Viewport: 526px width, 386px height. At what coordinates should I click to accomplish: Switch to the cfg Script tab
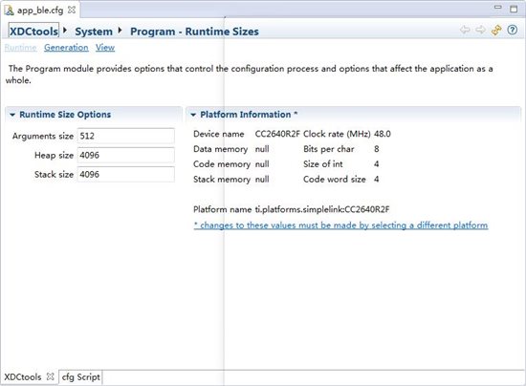pos(81,377)
